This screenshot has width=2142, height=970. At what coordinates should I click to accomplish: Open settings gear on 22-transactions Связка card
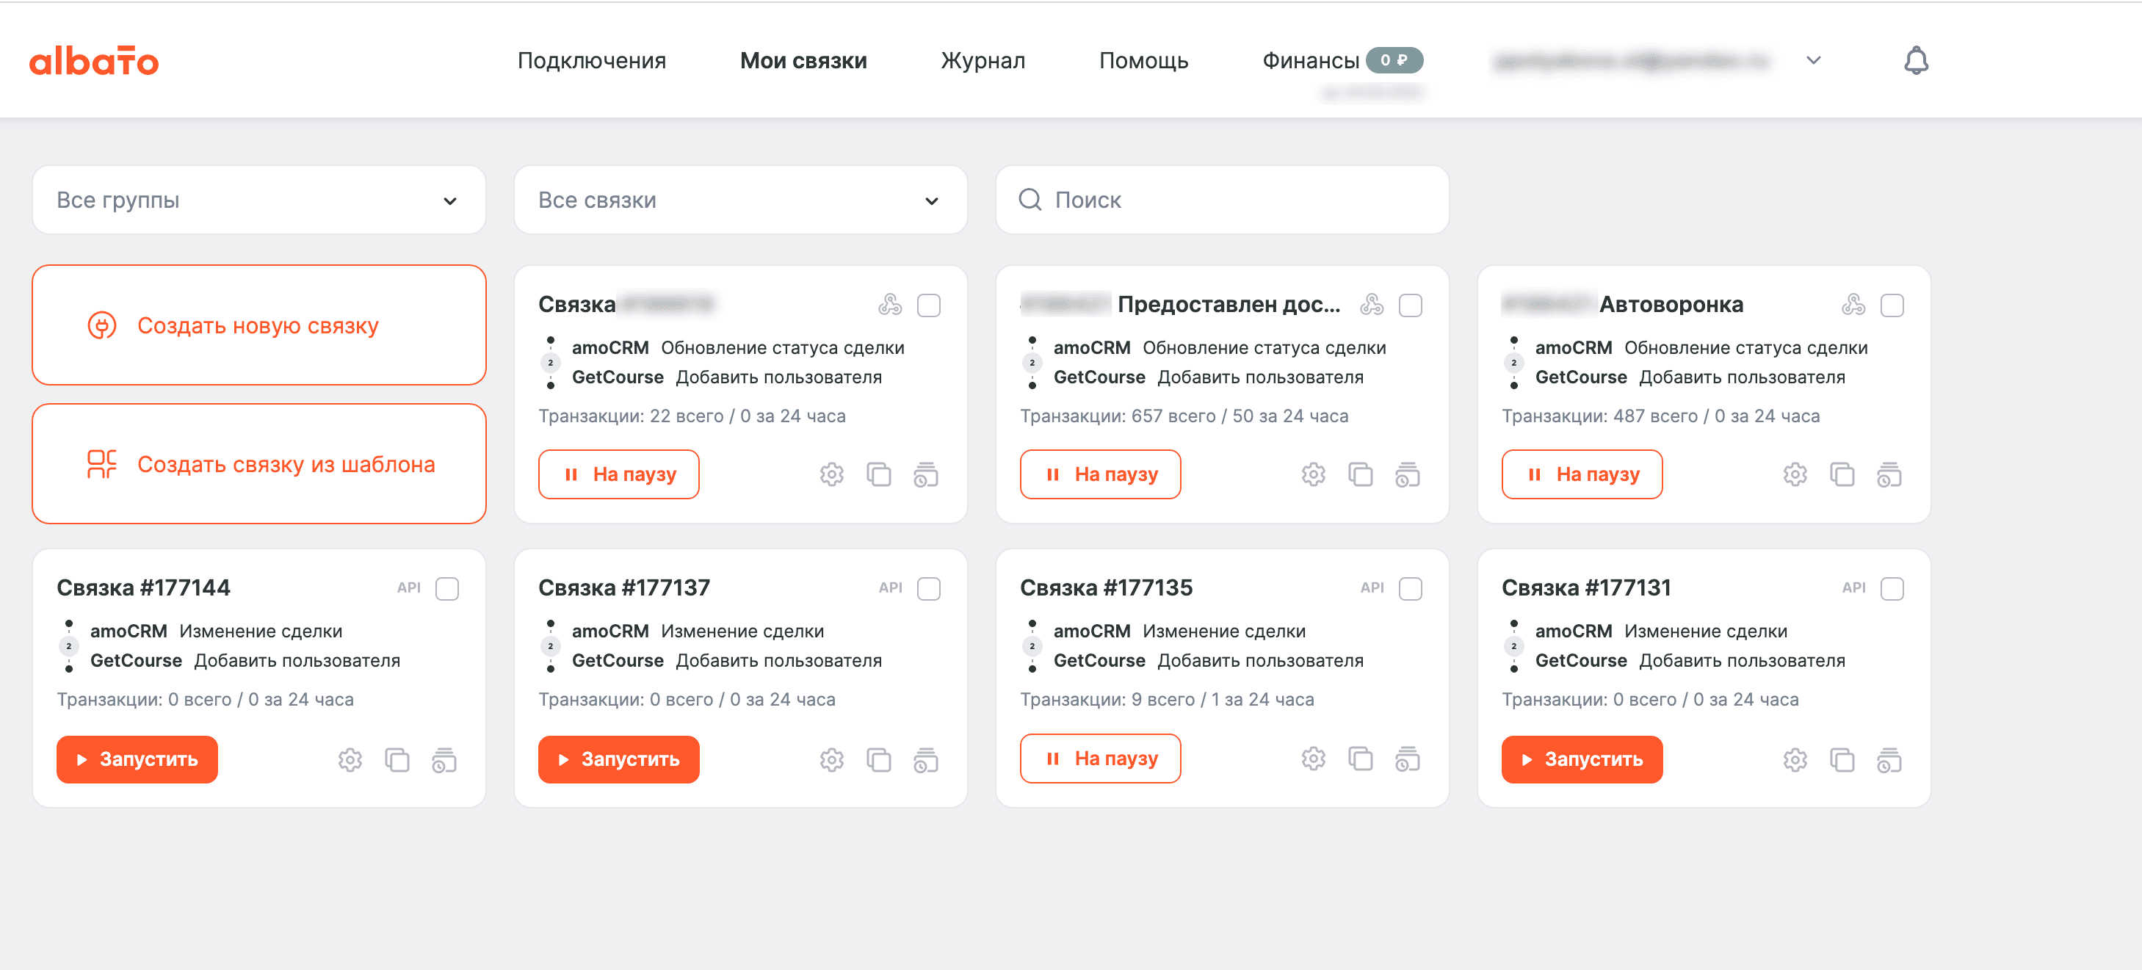click(831, 474)
